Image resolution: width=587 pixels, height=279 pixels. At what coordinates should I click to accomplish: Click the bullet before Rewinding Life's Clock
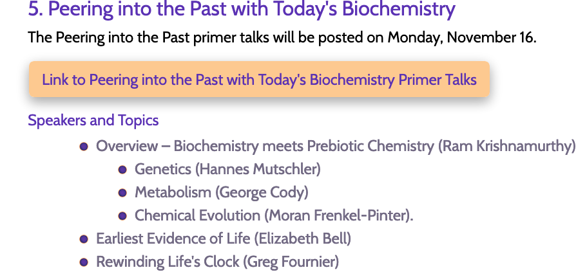[84, 262]
